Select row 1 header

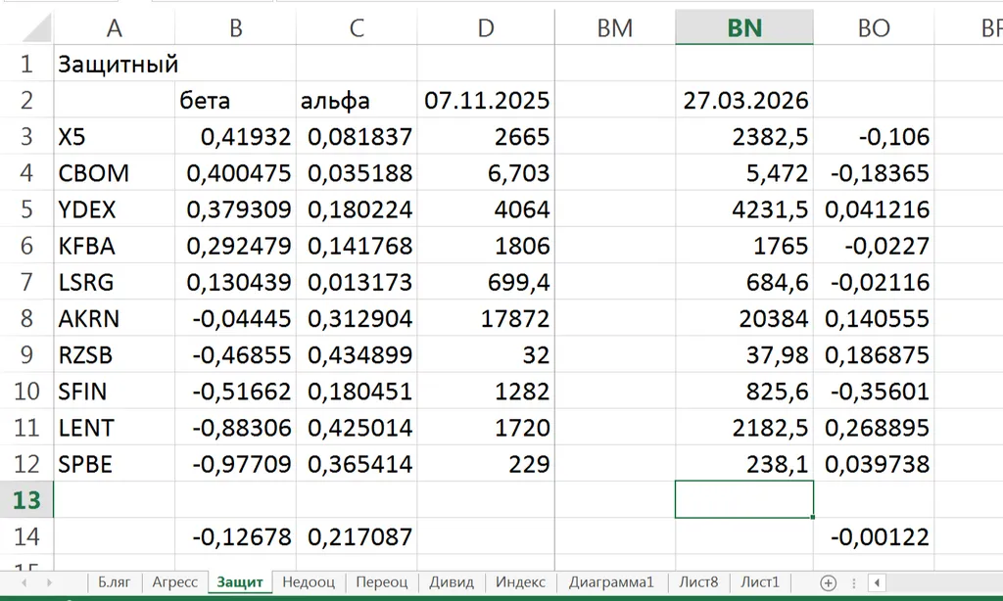click(x=26, y=64)
